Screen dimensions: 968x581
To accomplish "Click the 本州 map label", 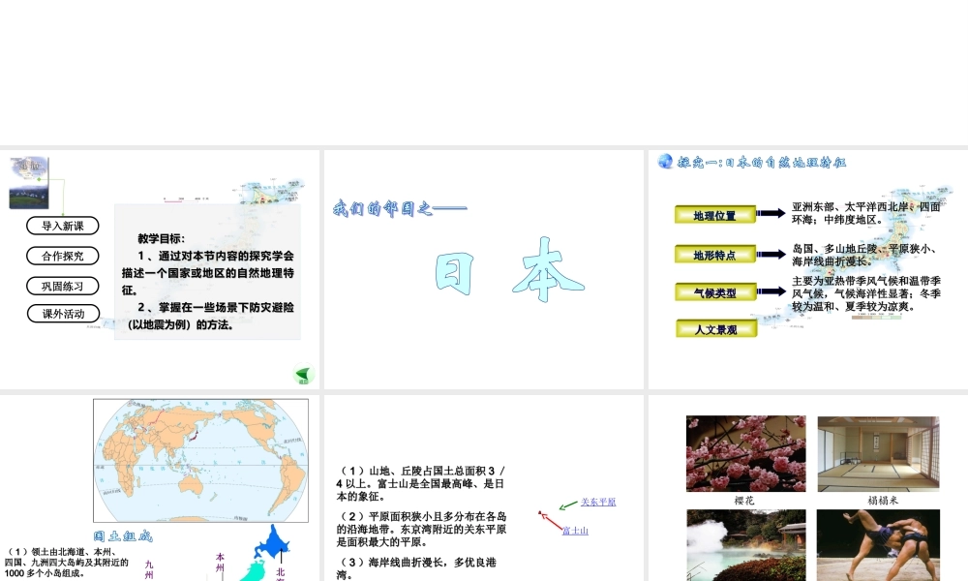I will [x=220, y=563].
